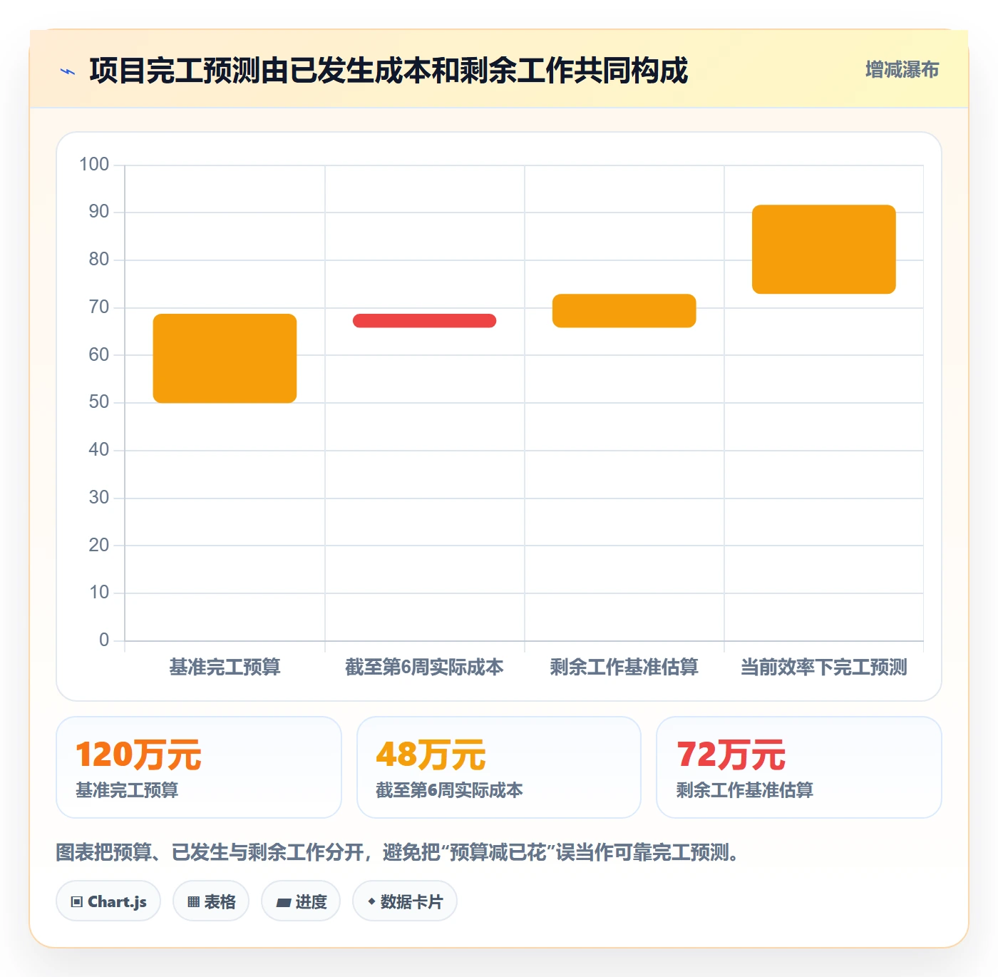998x977 pixels.
Task: Select the 数据卡片 tag chip
Action: point(405,901)
